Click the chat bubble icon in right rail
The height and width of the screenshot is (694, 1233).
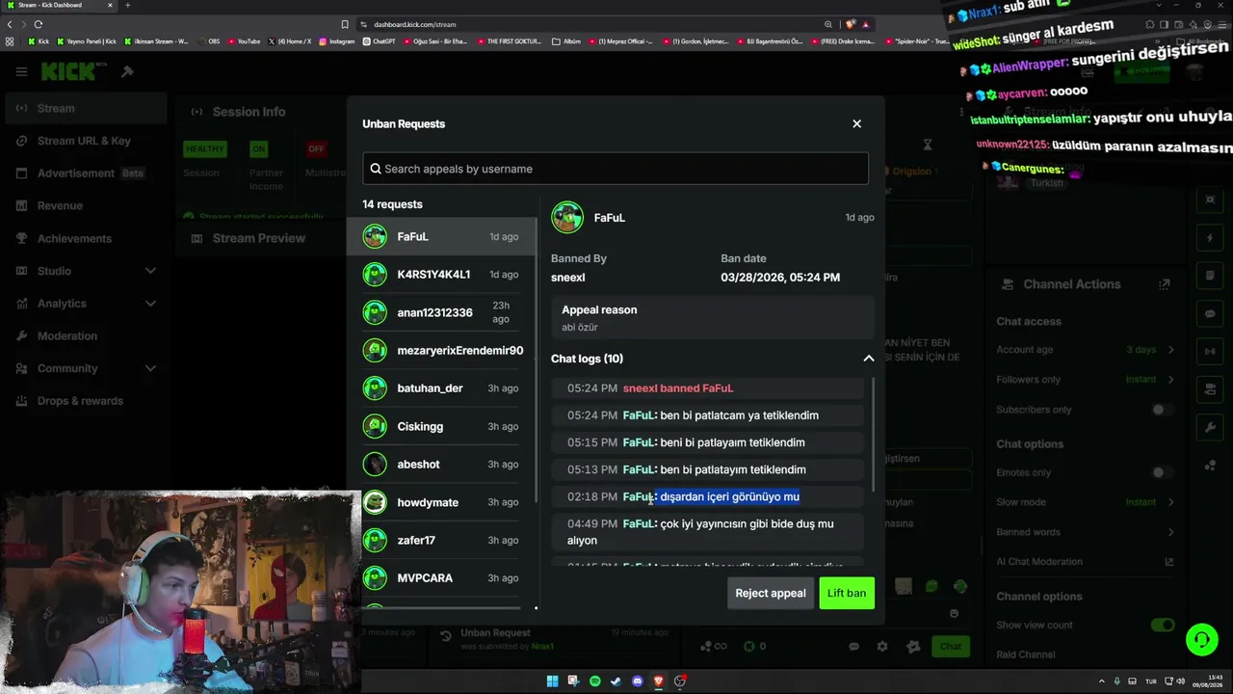(1211, 314)
